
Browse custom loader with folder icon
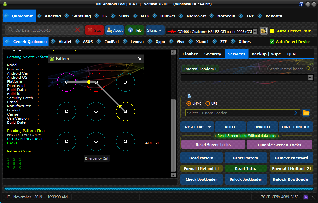tap(306, 113)
